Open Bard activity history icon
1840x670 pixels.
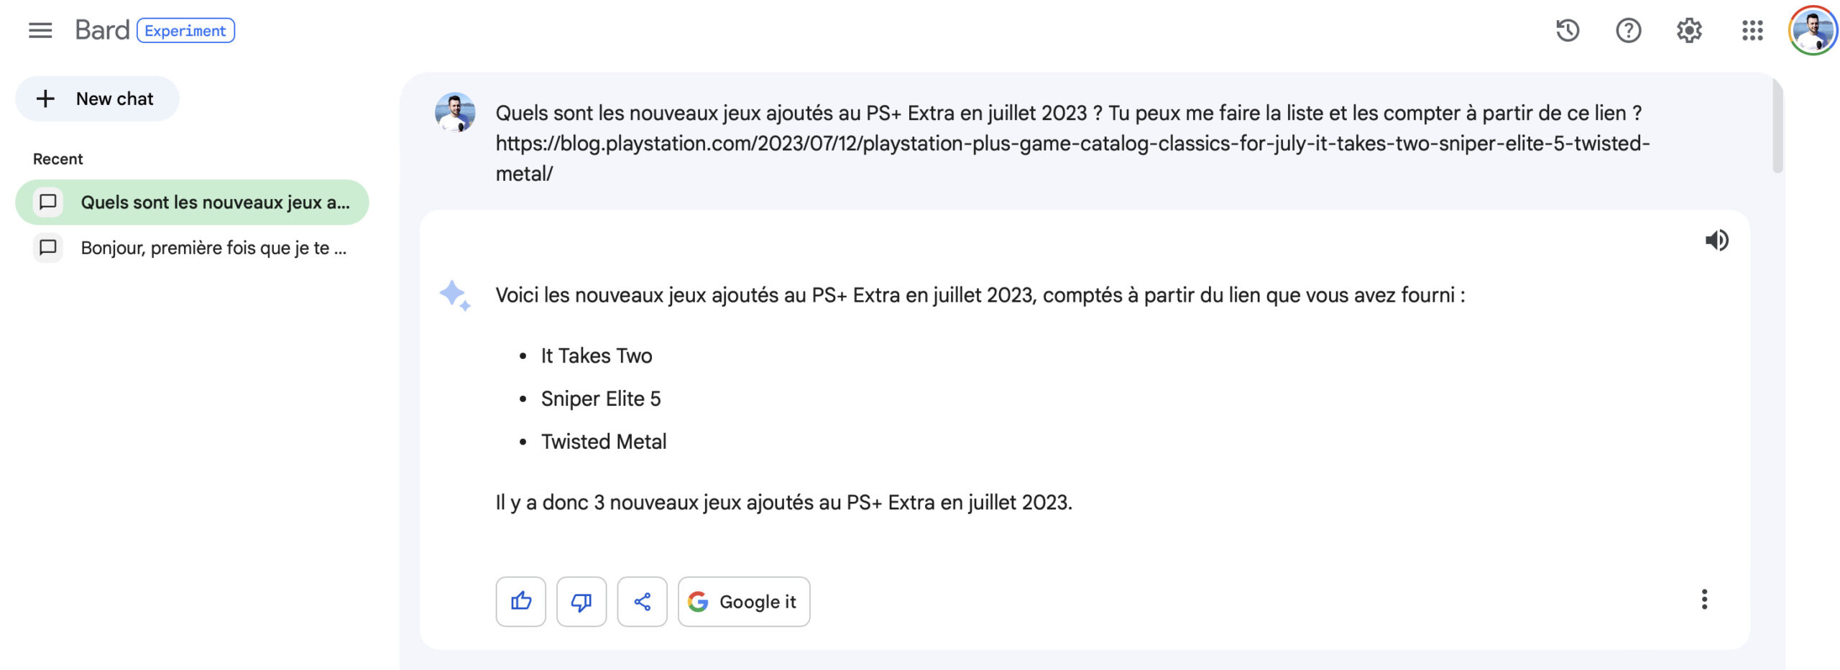coord(1568,30)
